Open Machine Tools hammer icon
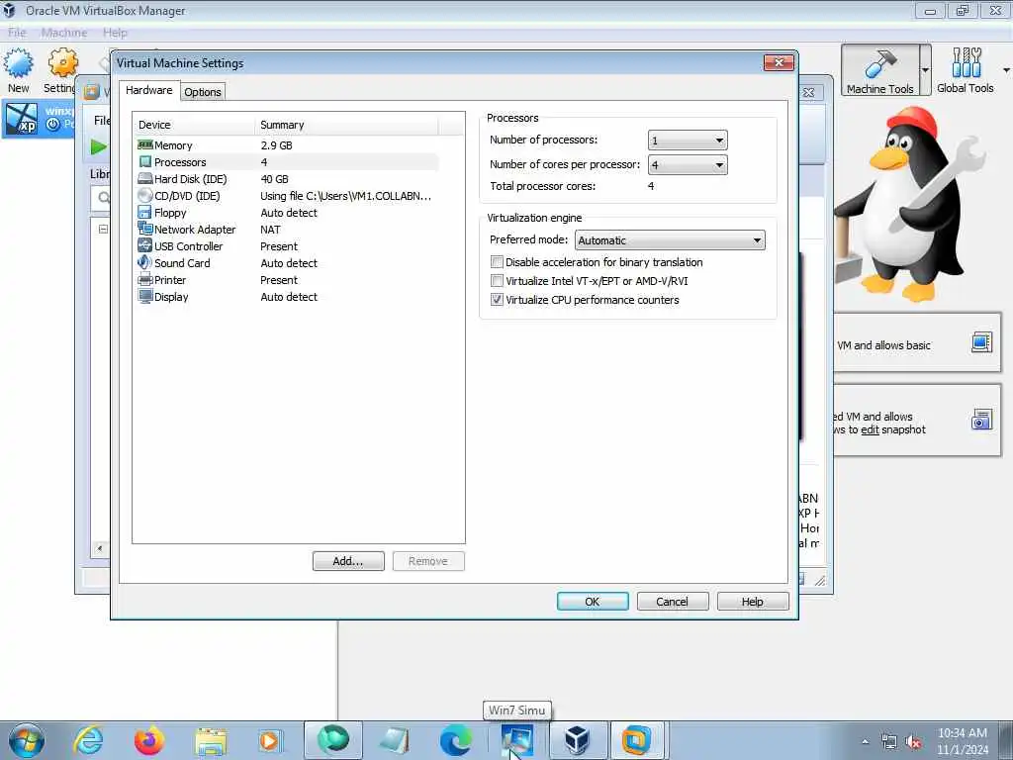Screen dimensions: 1013x760 [x=879, y=63]
